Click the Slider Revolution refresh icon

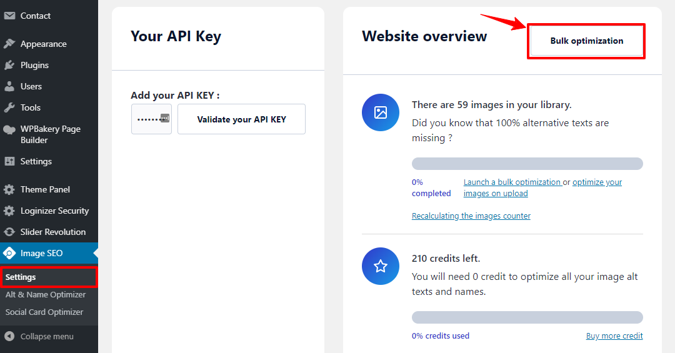9,232
